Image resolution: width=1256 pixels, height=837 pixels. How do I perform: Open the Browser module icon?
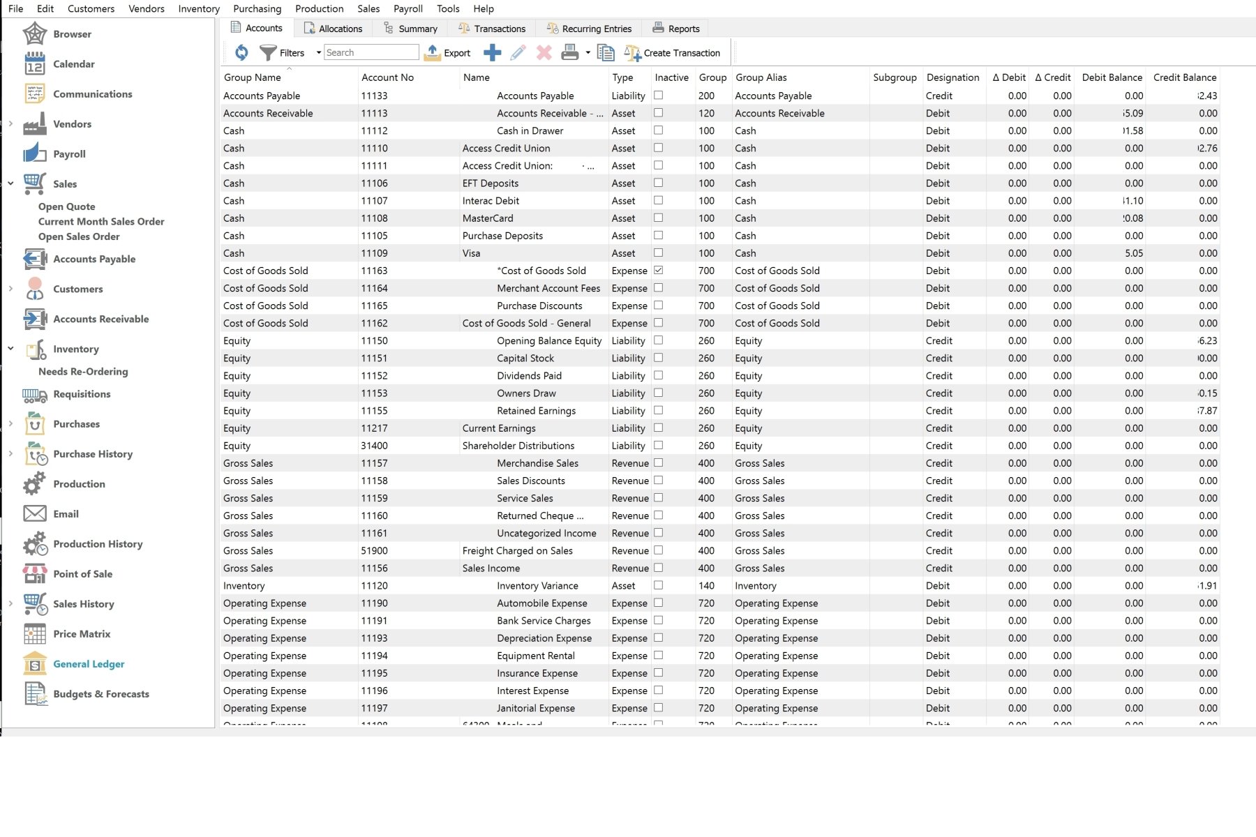coord(34,33)
